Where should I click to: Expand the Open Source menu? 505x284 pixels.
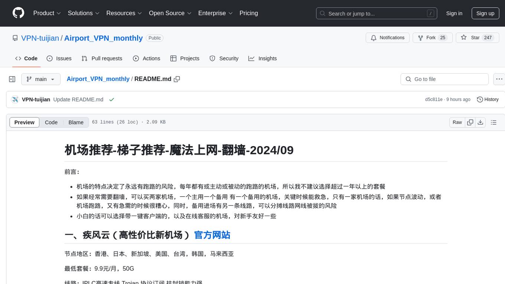pos(170,13)
